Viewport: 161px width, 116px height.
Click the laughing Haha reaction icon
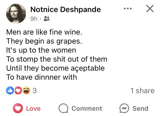click(26, 90)
